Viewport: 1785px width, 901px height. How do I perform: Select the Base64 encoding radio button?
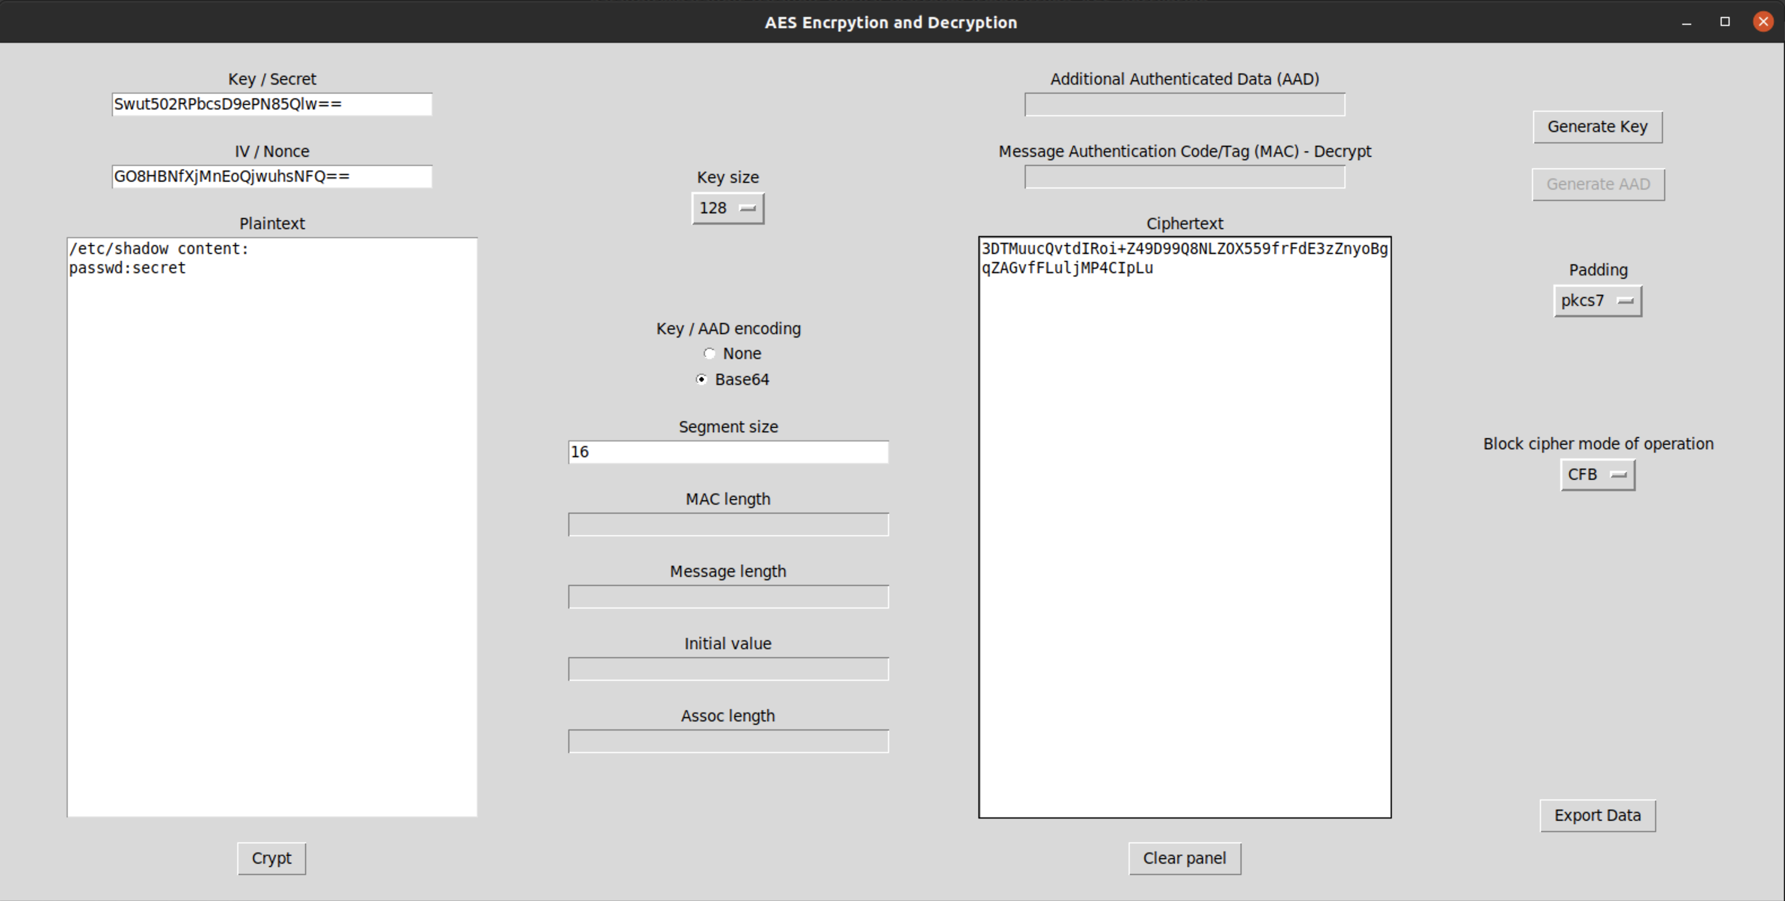point(702,379)
